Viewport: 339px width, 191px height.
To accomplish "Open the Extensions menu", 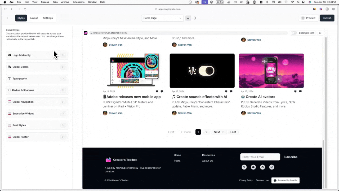I will click(x=79, y=2).
